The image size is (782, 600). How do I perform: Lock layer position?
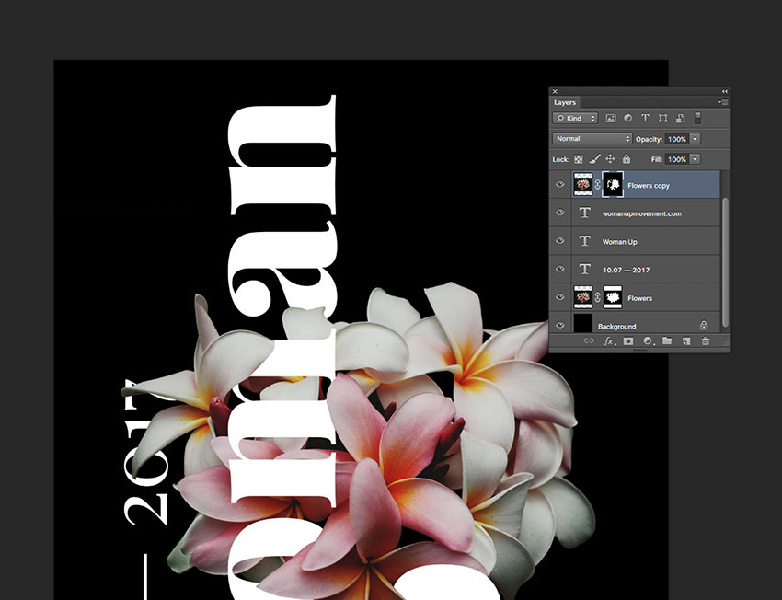coord(610,159)
